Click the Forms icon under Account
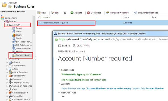This screenshot has width=168, height=101. (x=14, y=28)
